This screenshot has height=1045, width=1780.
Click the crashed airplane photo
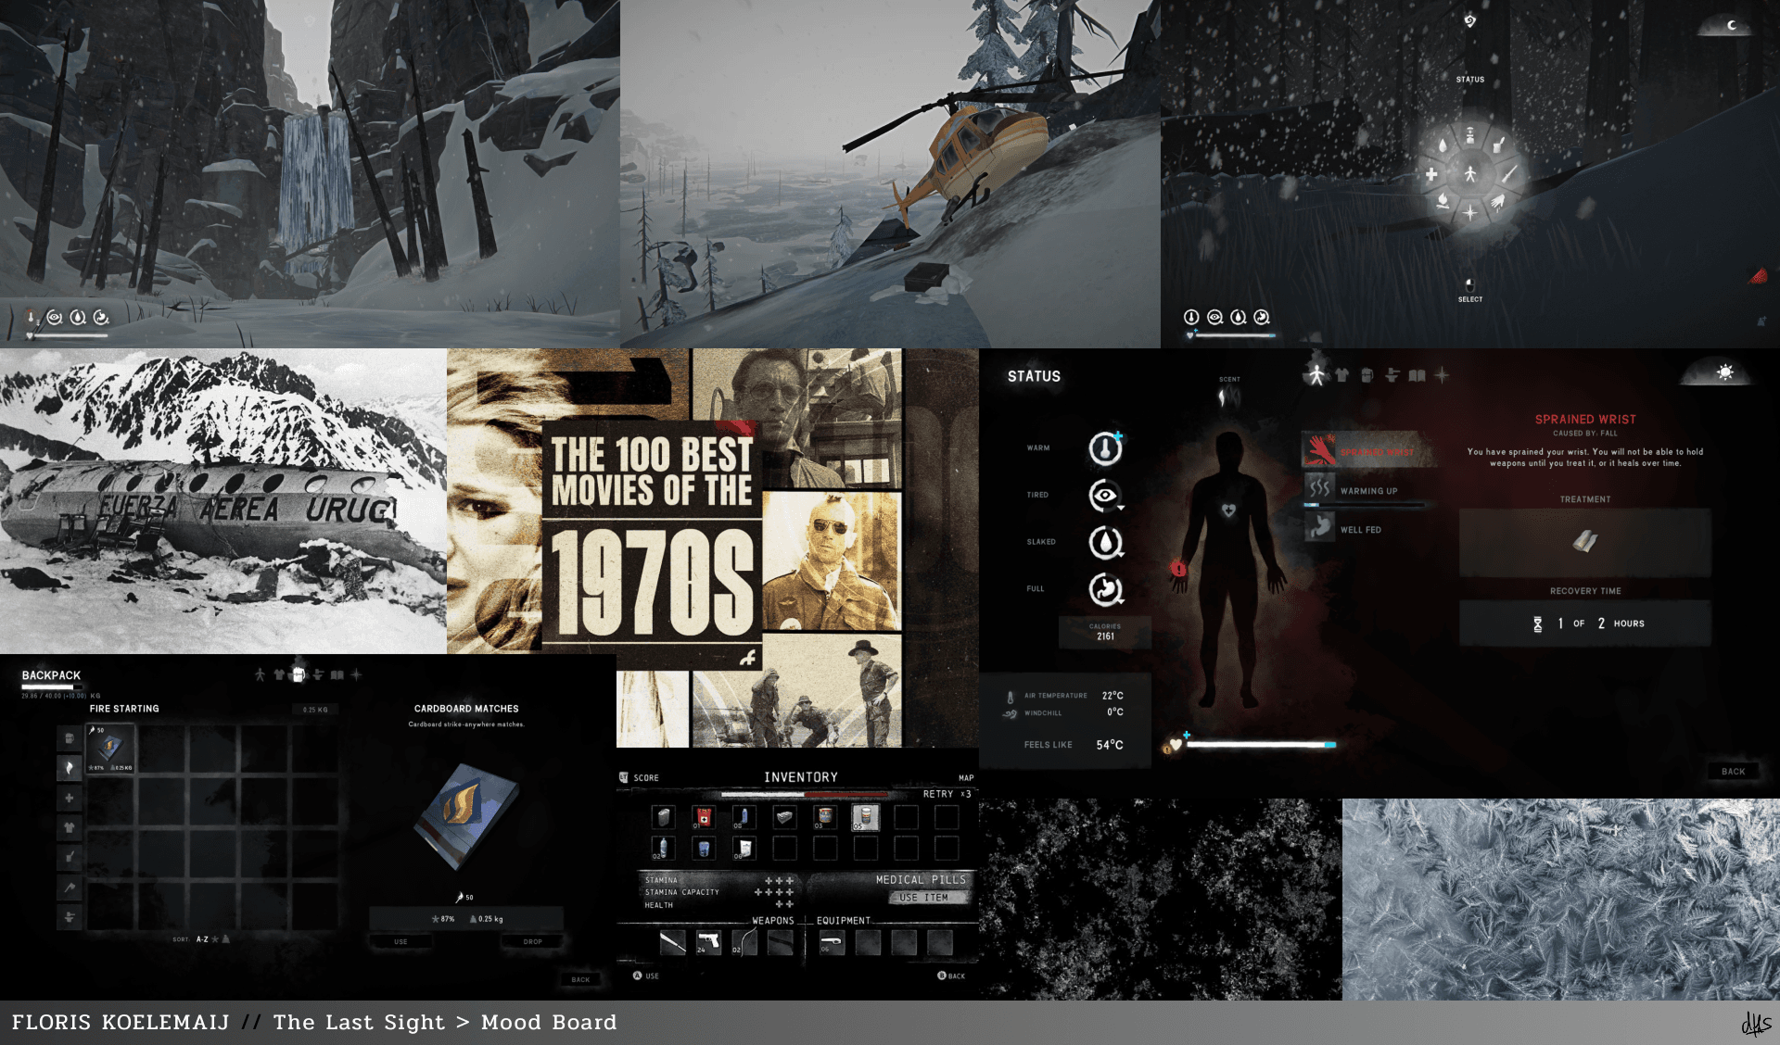point(222,501)
